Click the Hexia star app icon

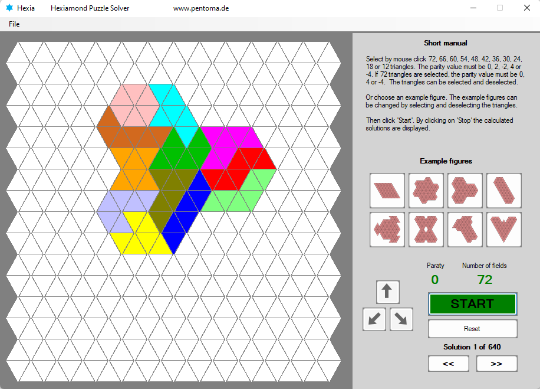click(x=9, y=8)
